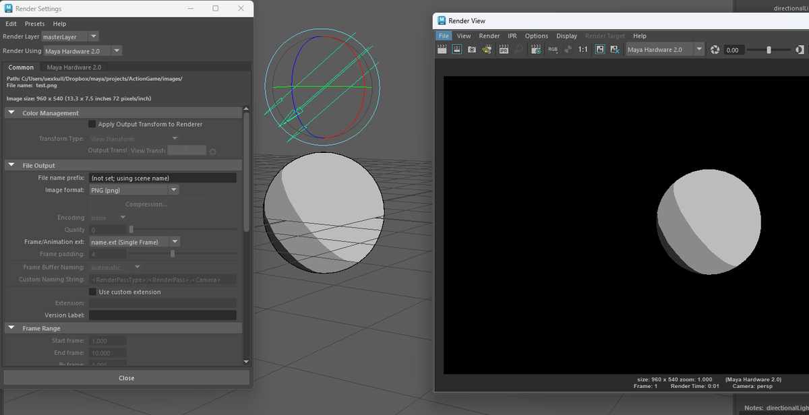Open the Edit menu in Render Settings
Screen dimensions: 809x415
[x=11, y=24]
